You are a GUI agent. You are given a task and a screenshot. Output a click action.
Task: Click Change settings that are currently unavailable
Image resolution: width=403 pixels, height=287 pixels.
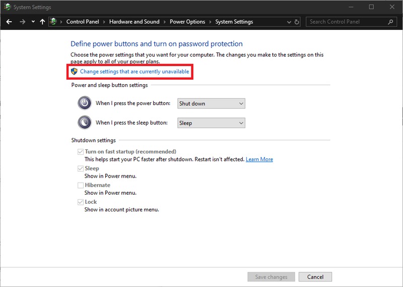[135, 72]
